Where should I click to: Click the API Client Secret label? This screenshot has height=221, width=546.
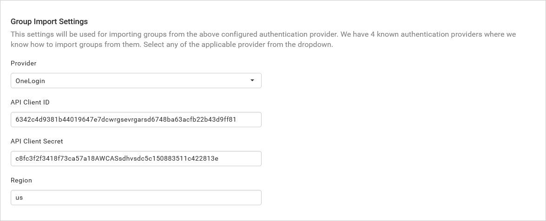[37, 141]
